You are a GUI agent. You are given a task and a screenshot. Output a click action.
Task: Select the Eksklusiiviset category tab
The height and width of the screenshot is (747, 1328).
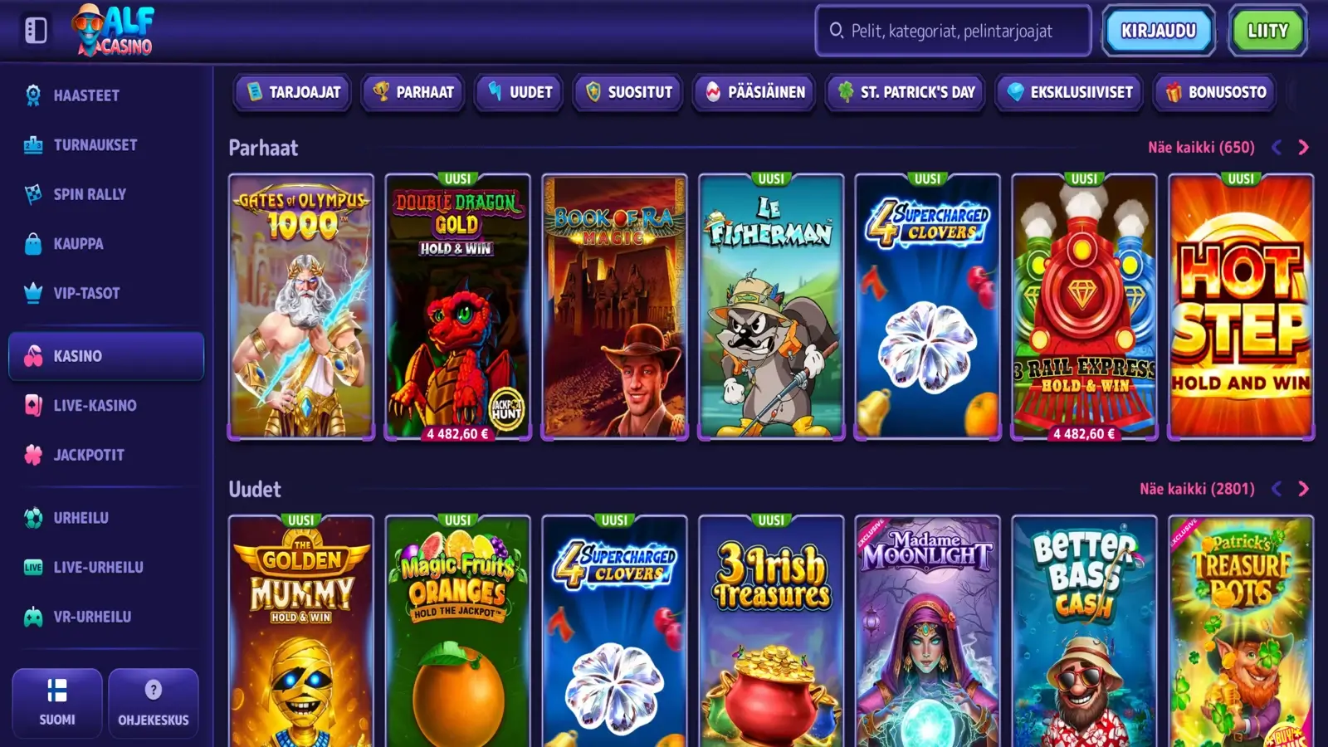(1070, 92)
